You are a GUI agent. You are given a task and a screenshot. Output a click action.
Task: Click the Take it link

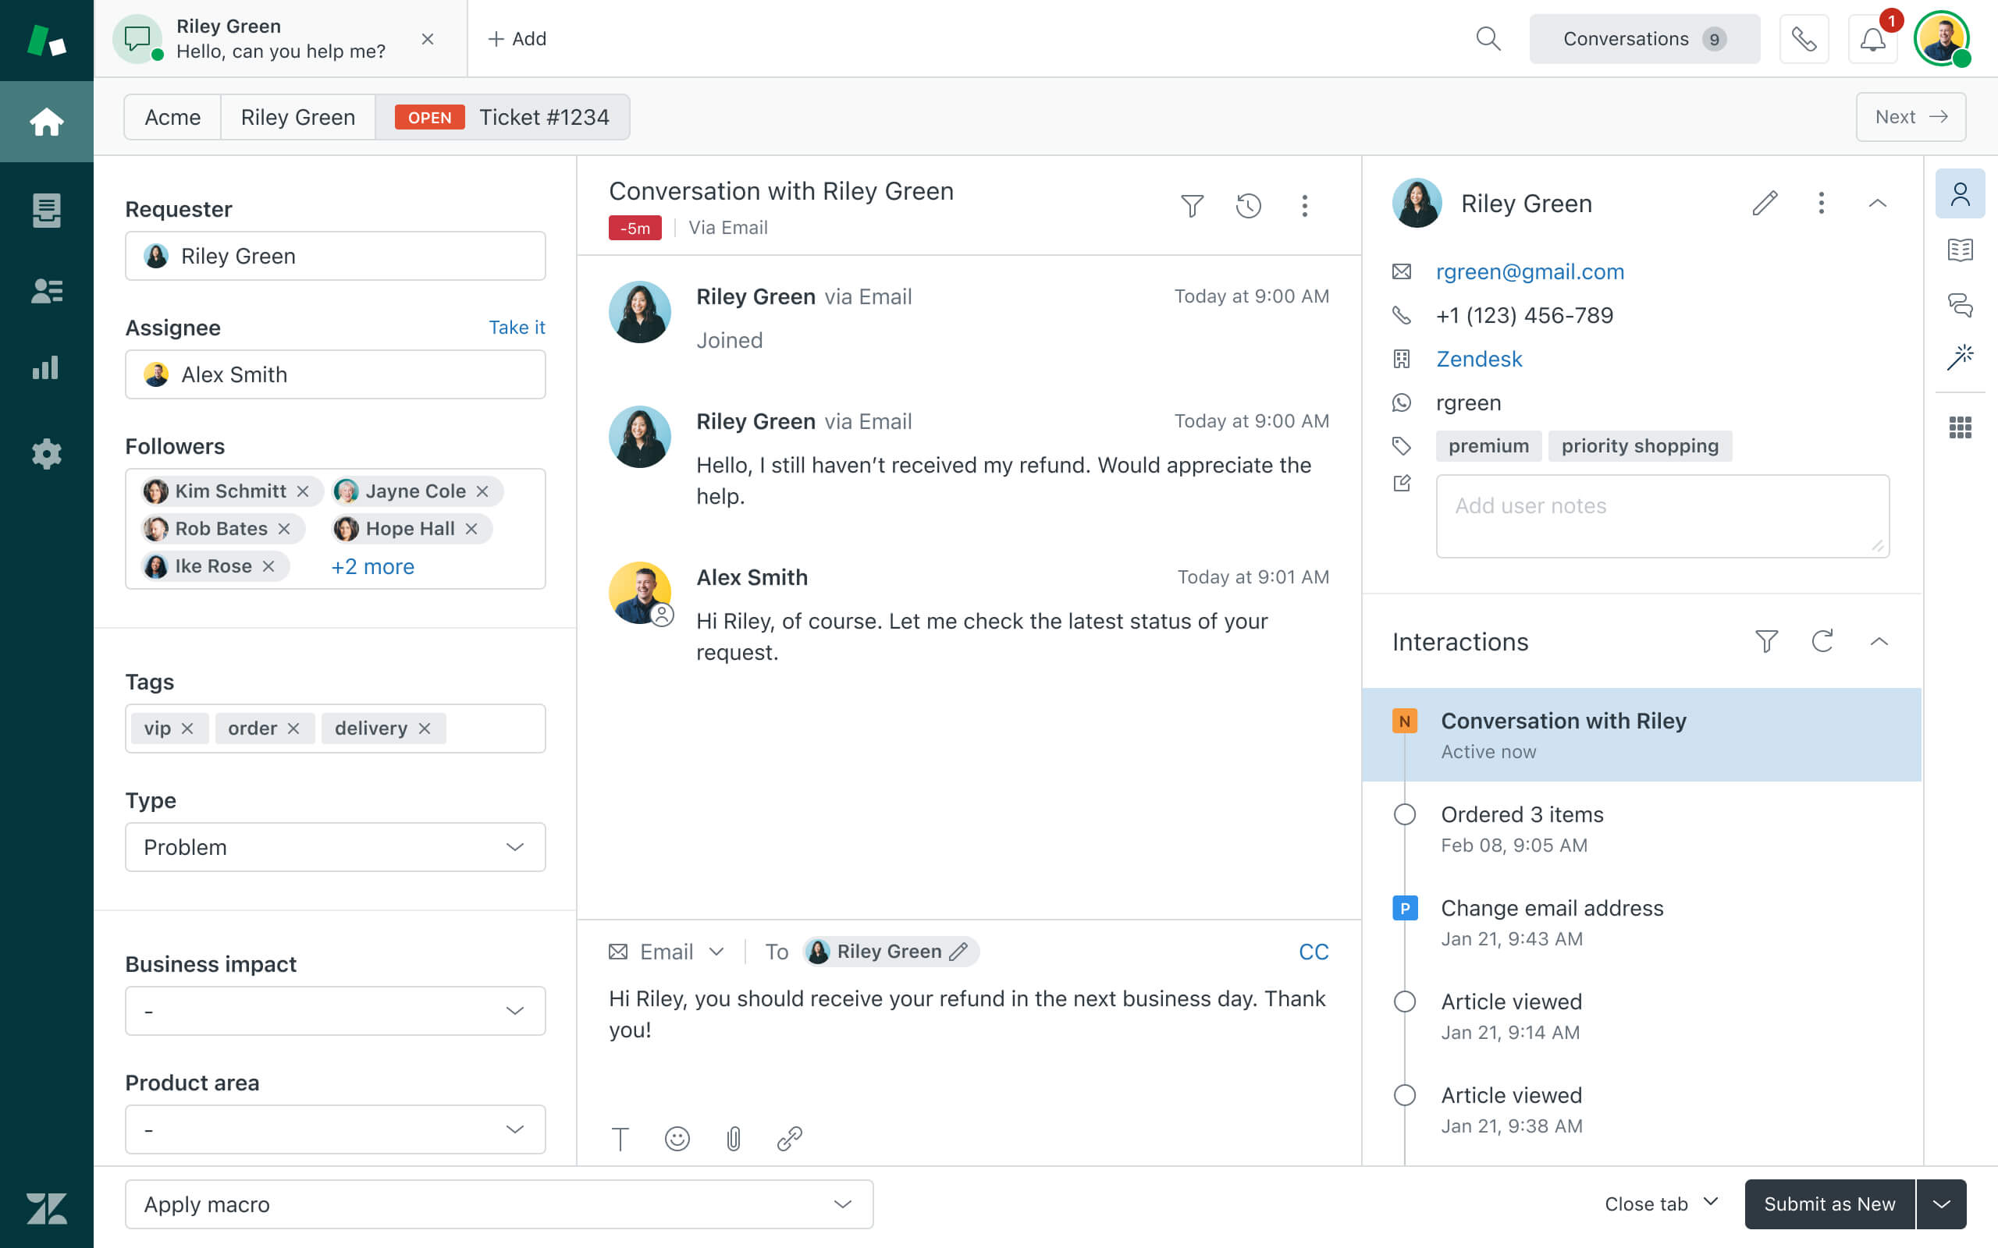click(x=516, y=328)
